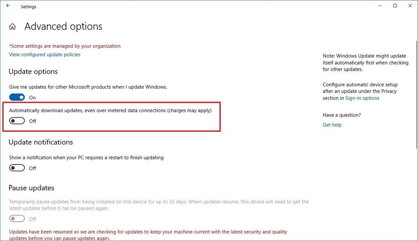Toggle the Pause updates switch

click(x=17, y=218)
